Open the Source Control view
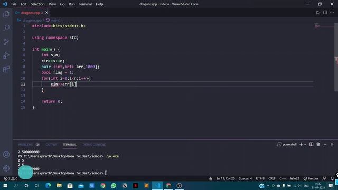Image resolution: width=338 pixels, height=190 pixels. [x=6, y=42]
